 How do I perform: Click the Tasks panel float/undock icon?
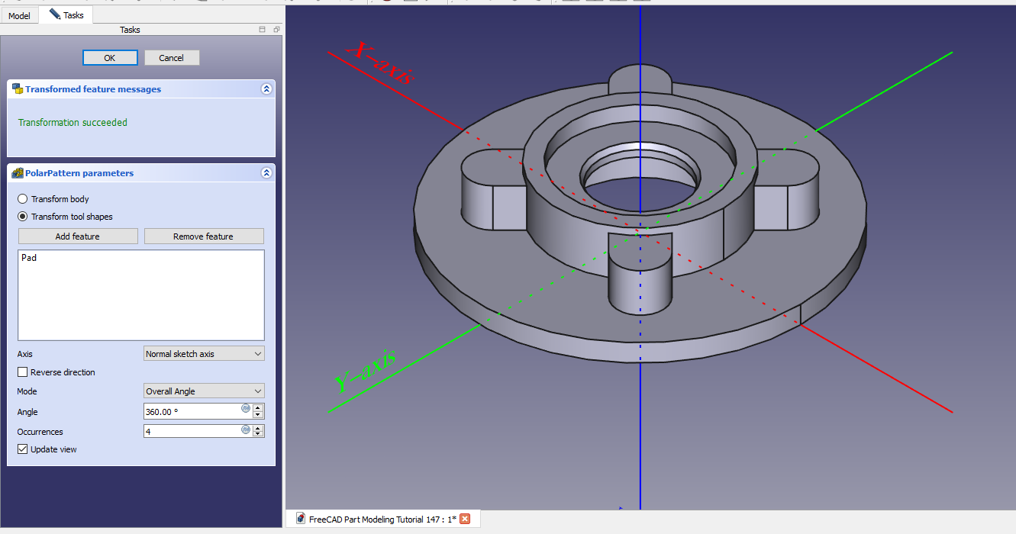pyautogui.click(x=276, y=30)
